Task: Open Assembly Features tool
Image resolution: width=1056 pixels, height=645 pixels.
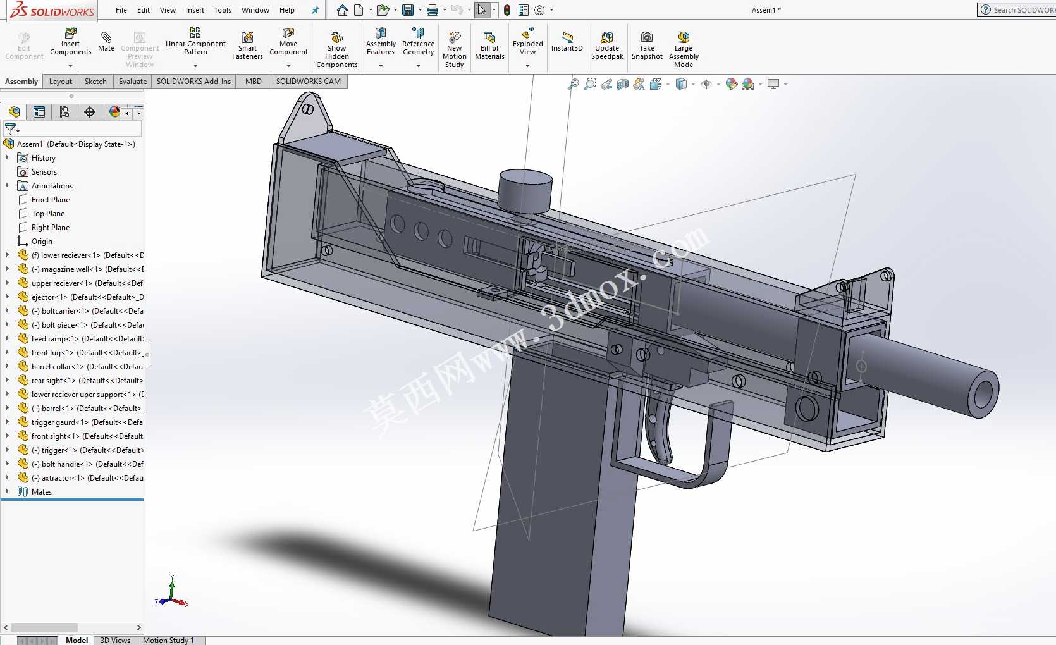Action: (381, 41)
